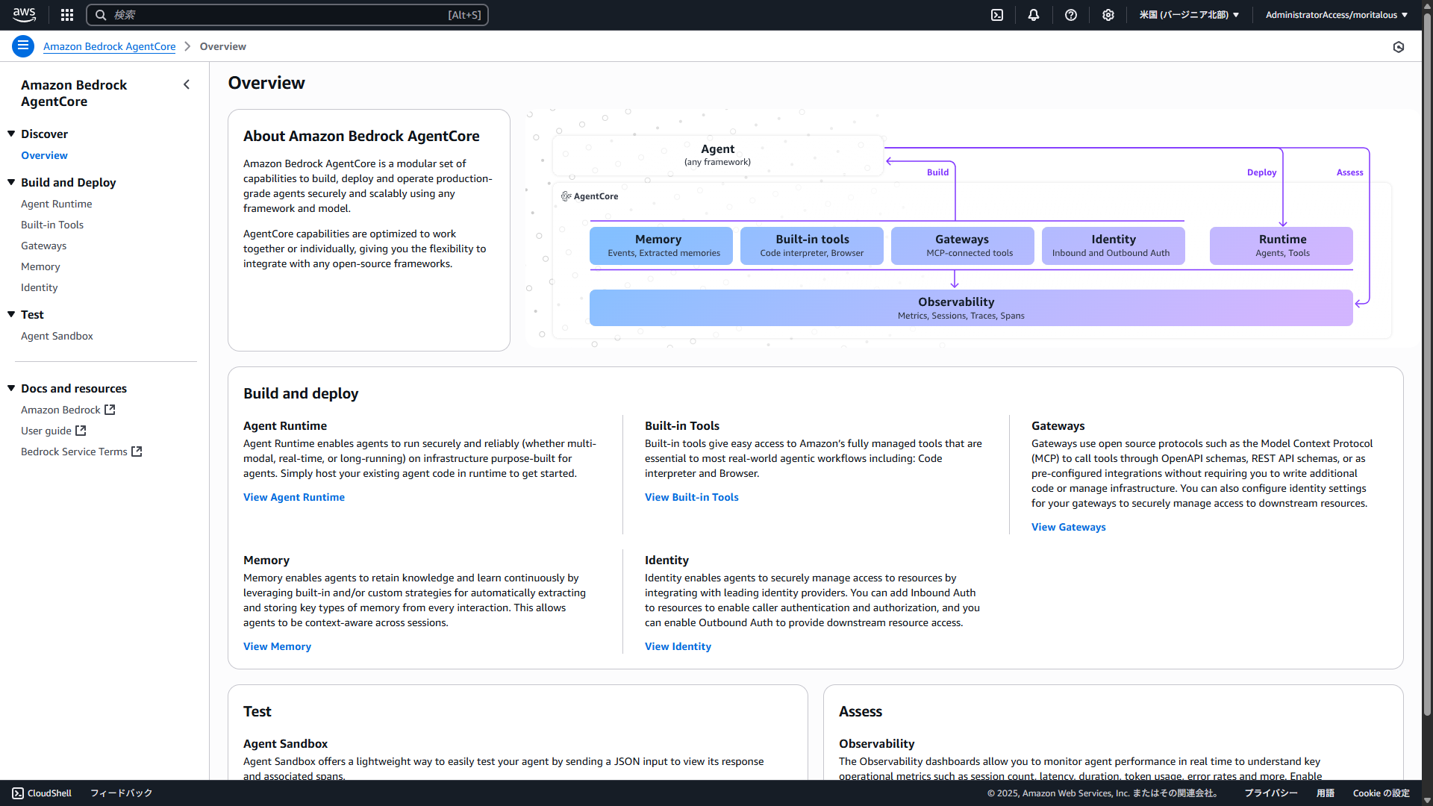Open the settings gear icon
The image size is (1433, 806).
tap(1108, 15)
